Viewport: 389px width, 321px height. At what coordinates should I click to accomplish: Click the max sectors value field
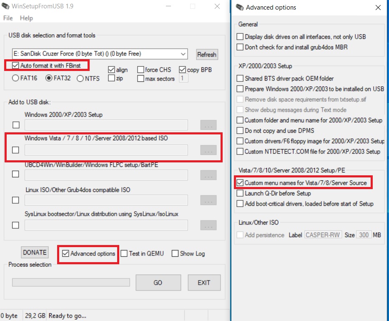[183, 78]
